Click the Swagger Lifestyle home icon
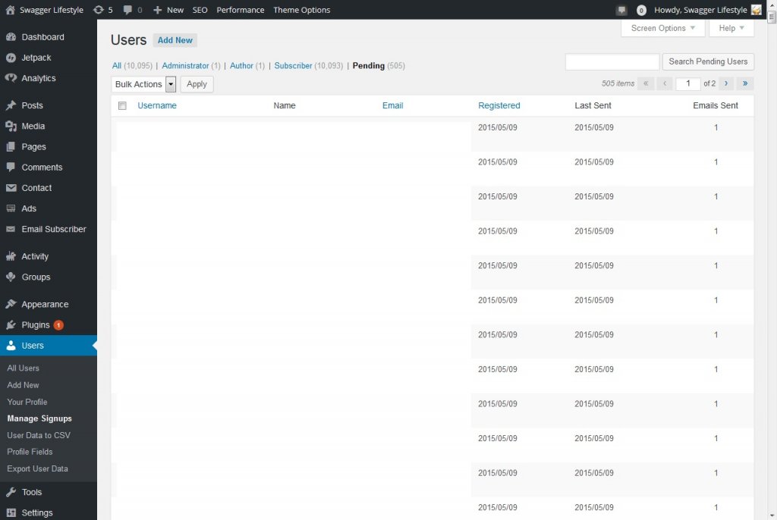777x520 pixels. 10,10
